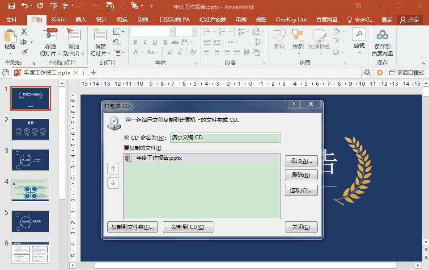Screen dimensions: 429x270
Task: Click the CD name input field
Action: (225, 137)
